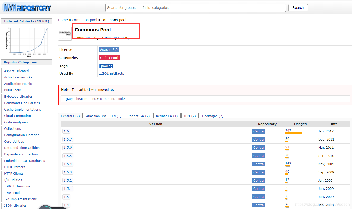Image resolution: width=352 pixels, height=209 pixels.
Task: Open the 747 usages link
Action: click(288, 130)
